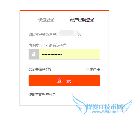
Task: Click the orange underline below 账户密码登录
Action: [82, 26]
